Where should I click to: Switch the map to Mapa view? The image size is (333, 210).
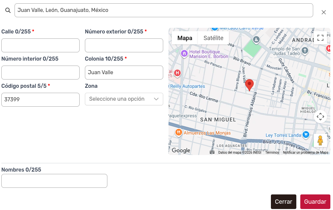(x=185, y=38)
